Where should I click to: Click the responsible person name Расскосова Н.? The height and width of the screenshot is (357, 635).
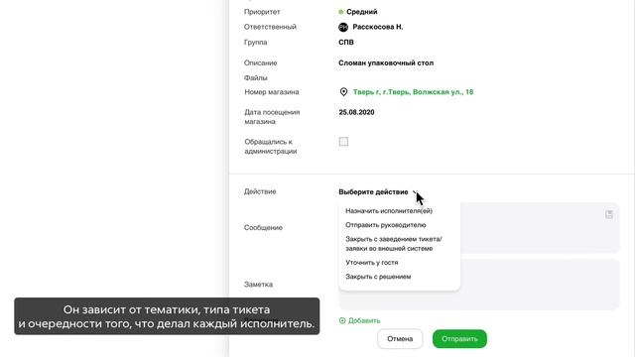coord(378,27)
